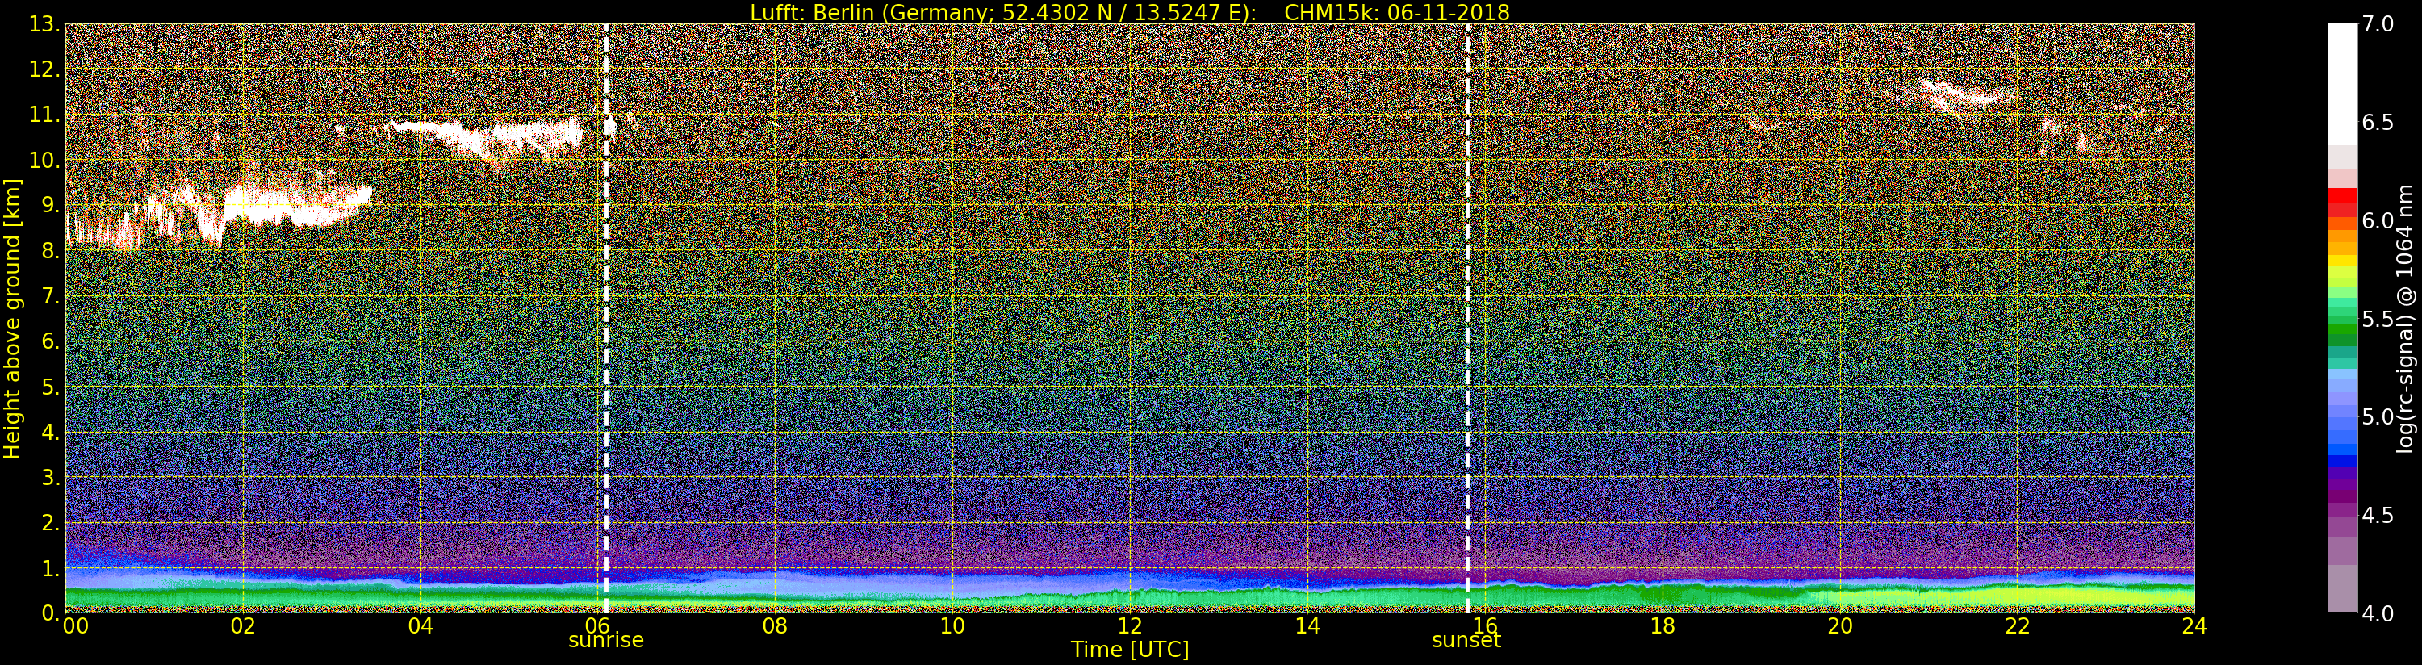This screenshot has width=2422, height=665.
Task: Click the 24 tick on the time axis
Action: [x=2194, y=626]
